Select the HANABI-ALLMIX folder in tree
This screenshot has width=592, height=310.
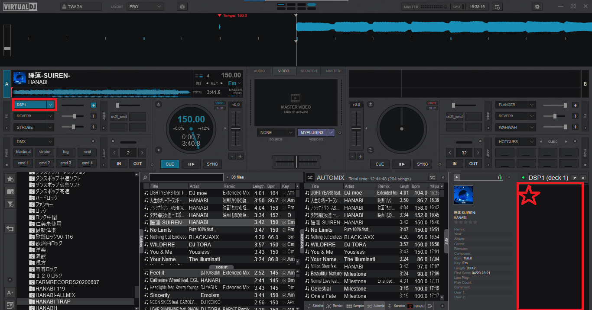coord(55,295)
